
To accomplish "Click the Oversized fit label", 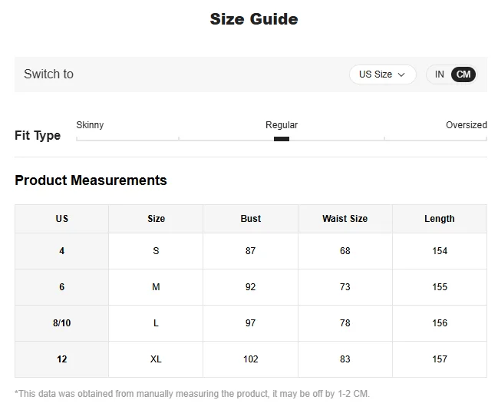I will (466, 125).
